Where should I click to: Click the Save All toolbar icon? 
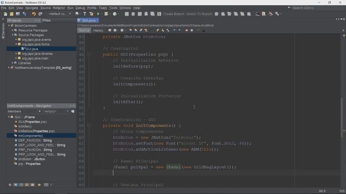(24, 14)
